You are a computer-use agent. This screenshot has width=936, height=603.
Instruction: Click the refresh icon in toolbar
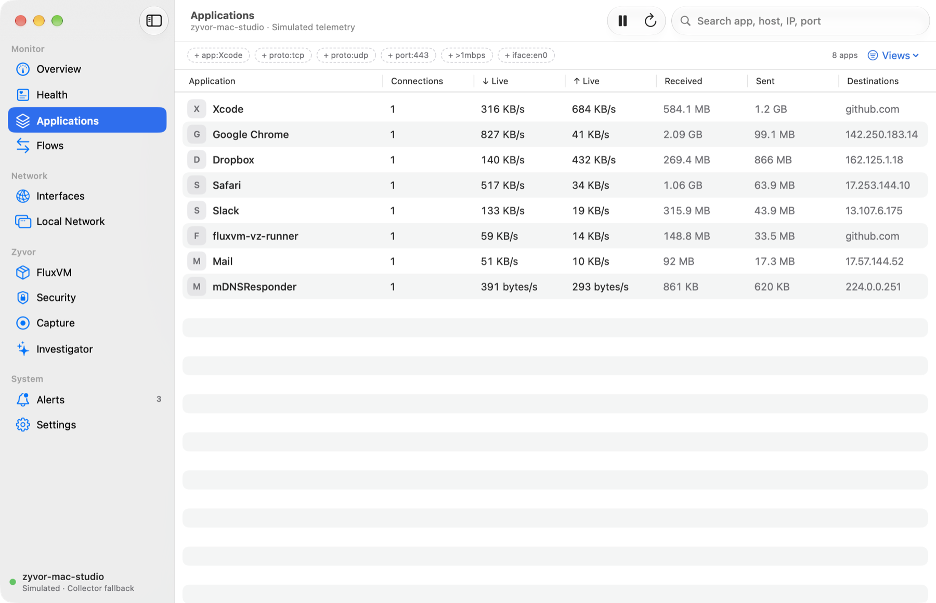tap(650, 21)
